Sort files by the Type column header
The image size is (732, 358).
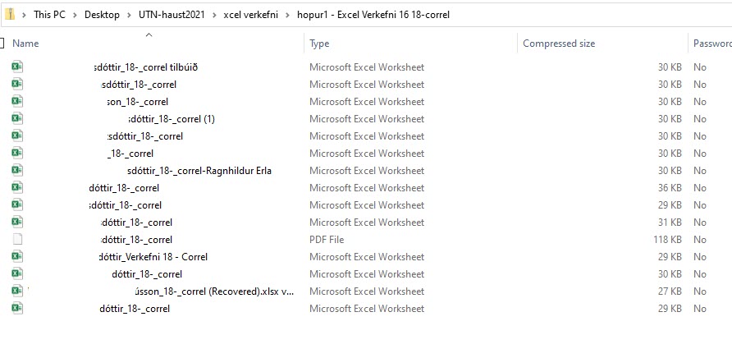coord(319,44)
